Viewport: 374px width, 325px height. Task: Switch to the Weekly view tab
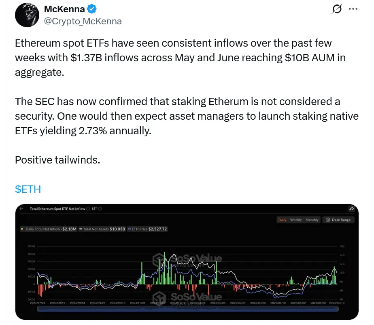coord(296,220)
